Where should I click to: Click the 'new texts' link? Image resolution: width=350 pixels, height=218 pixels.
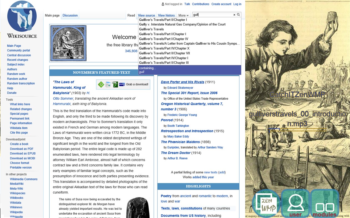tap(211, 172)
